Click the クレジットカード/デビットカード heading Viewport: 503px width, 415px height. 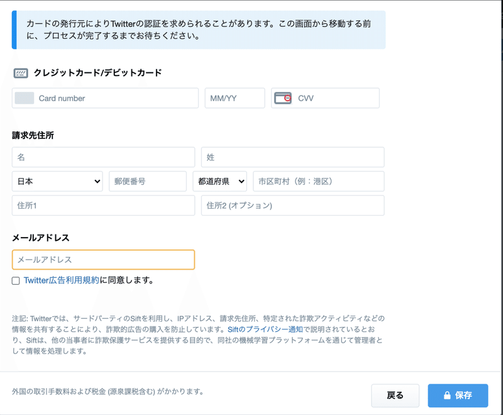coord(98,73)
